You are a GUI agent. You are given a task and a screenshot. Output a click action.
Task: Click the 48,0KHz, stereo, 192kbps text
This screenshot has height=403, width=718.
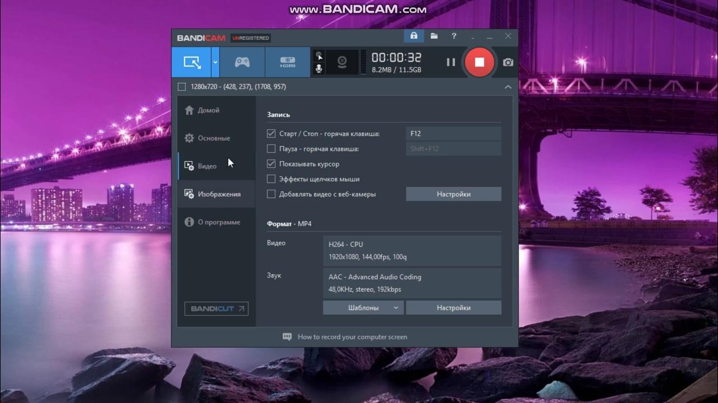pyautogui.click(x=365, y=289)
